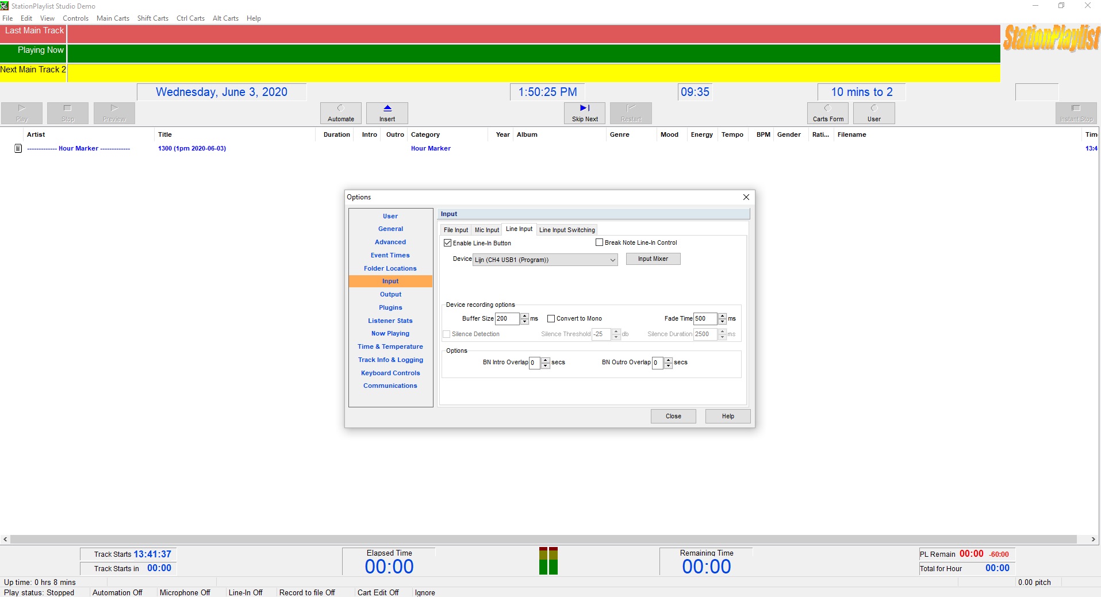Click the User toolbar button

pos(873,113)
